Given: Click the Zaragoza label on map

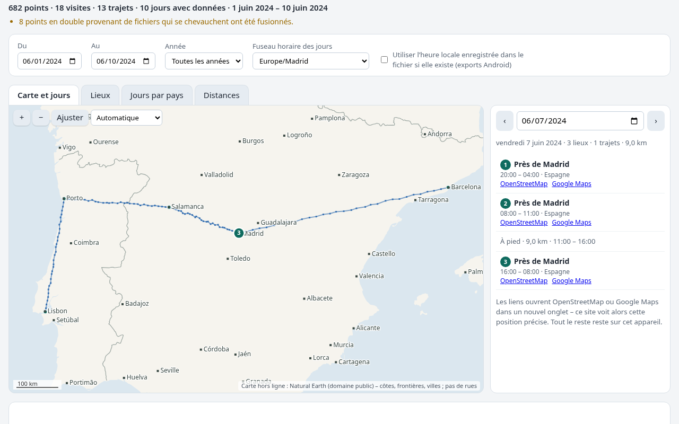Looking at the screenshot, I should (x=355, y=175).
